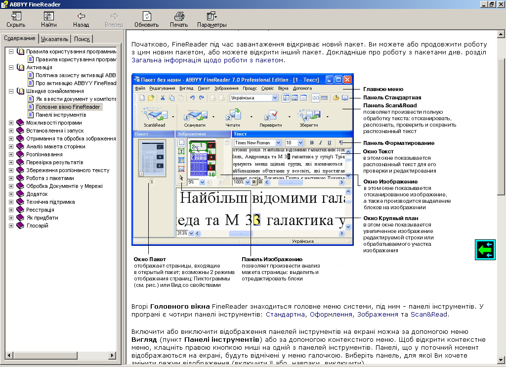506x367 pixels.
Task: Hide the navigation pane with Скрыть
Action: (16, 19)
